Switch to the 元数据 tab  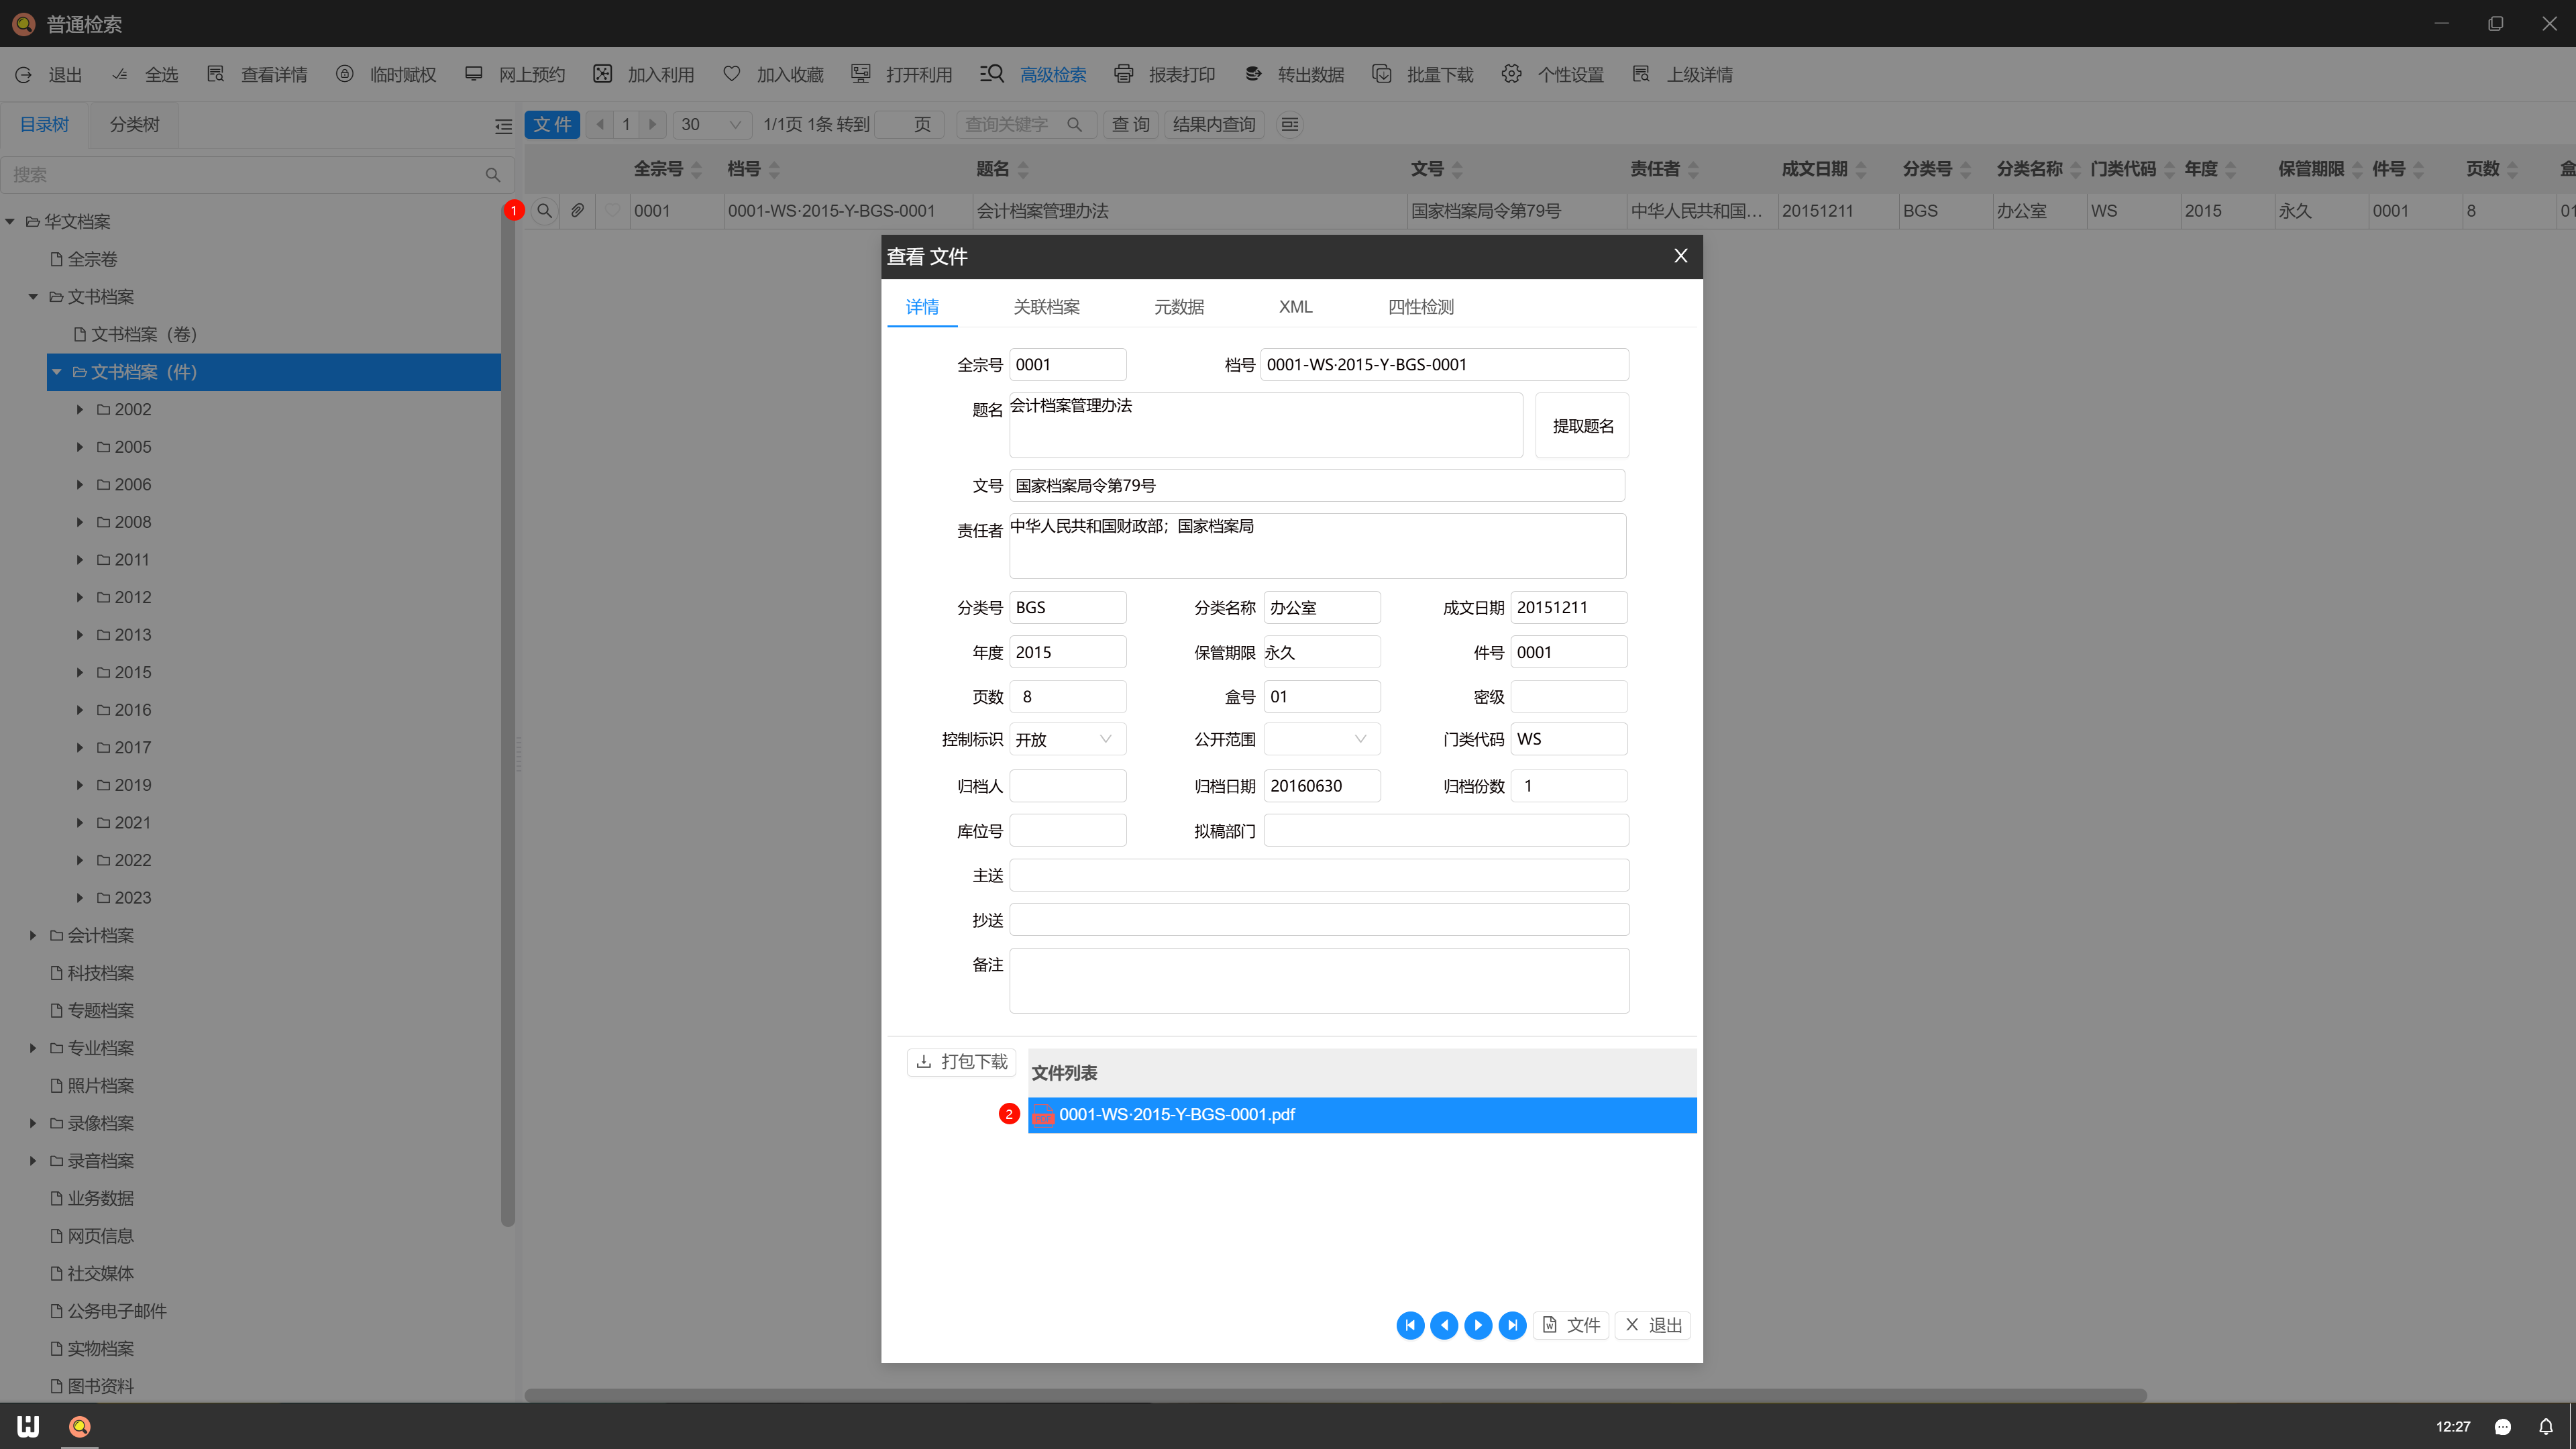[1179, 307]
